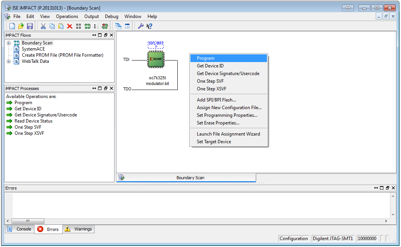This screenshot has height=247, width=401.
Task: Click Digilent JTAG-SMT1 status bar entry
Action: click(333, 239)
